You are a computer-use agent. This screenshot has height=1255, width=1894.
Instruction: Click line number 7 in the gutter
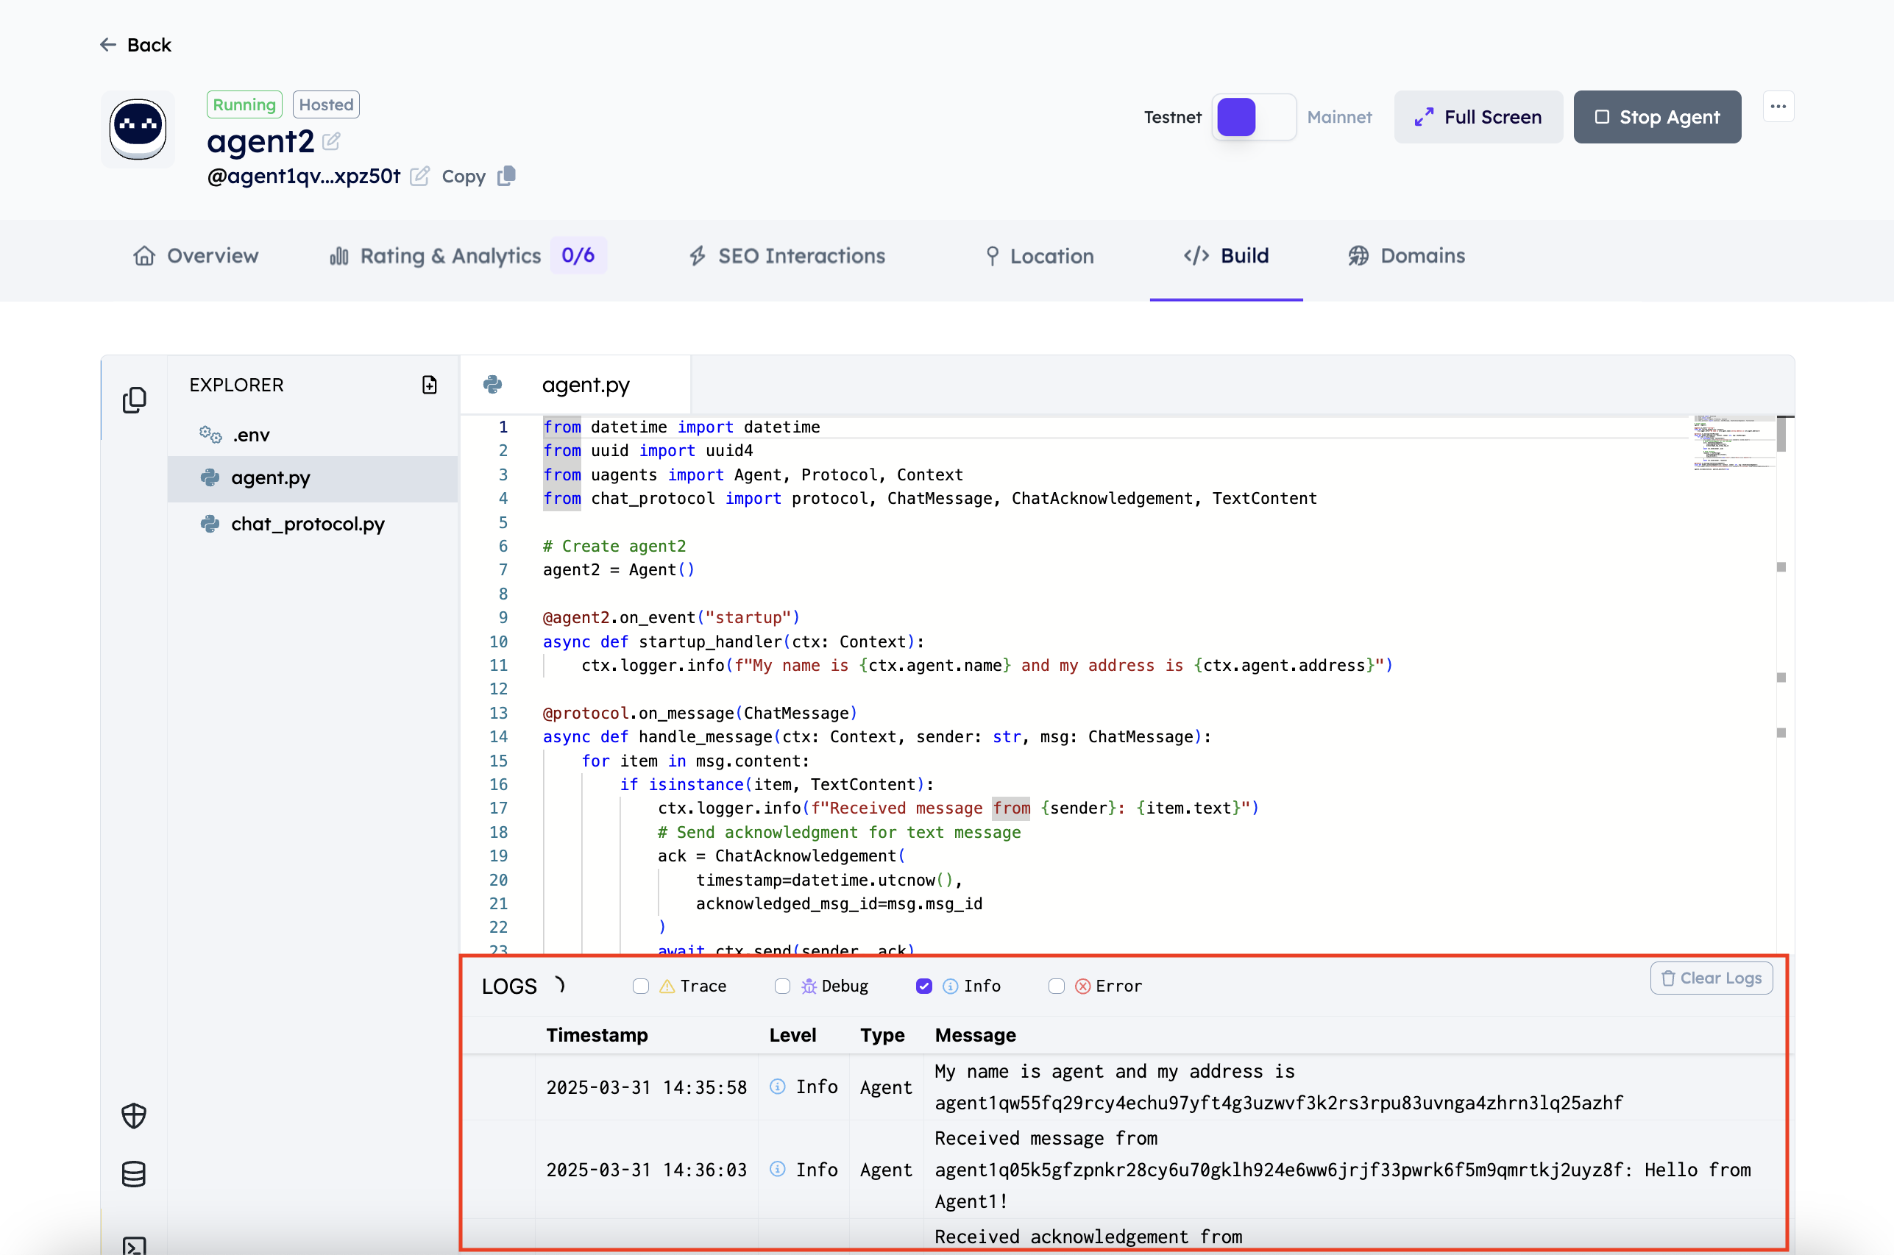point(503,570)
